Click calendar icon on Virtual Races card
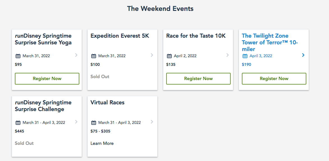The height and width of the screenshot is (161, 329). [x=94, y=122]
